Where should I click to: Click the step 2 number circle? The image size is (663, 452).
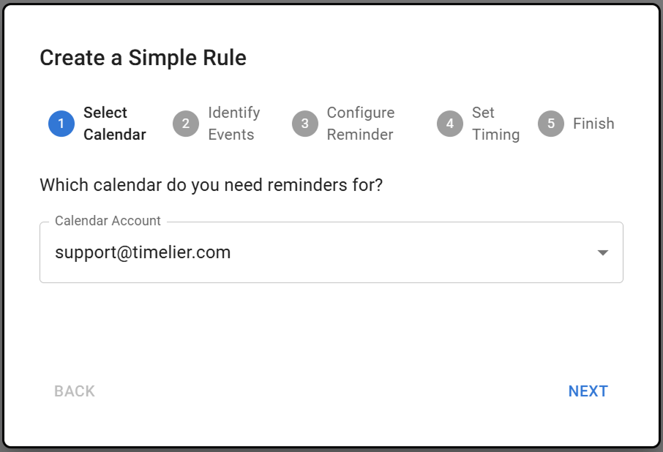[186, 124]
